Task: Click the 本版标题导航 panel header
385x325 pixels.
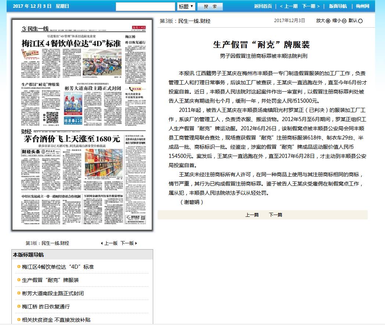Action: 82,255
